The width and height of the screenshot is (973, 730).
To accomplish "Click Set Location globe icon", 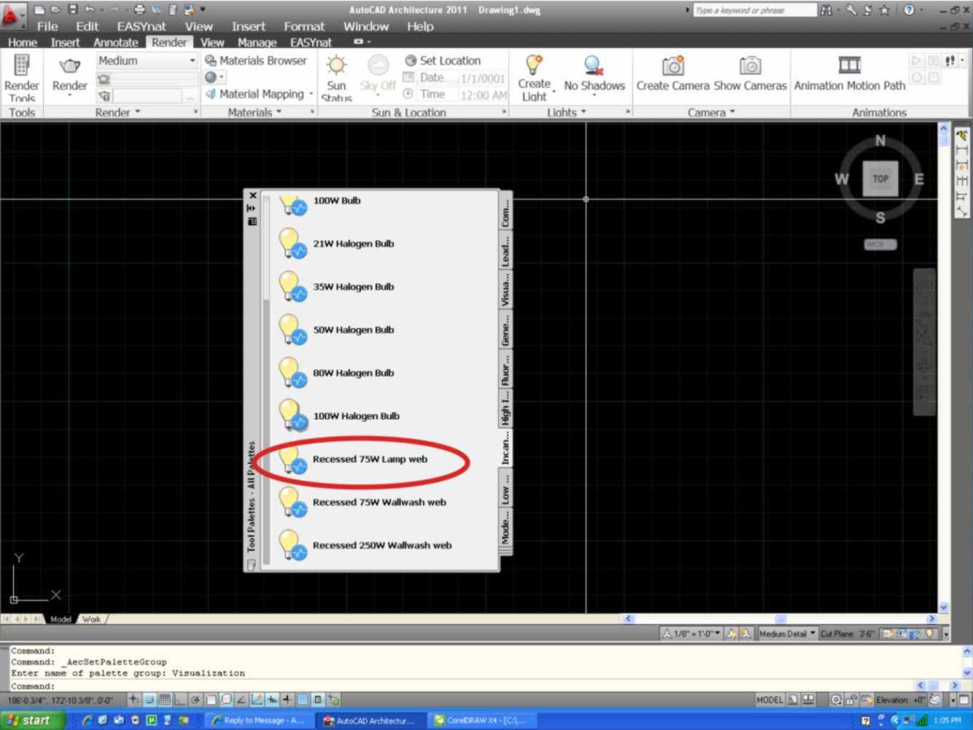I will coord(411,61).
